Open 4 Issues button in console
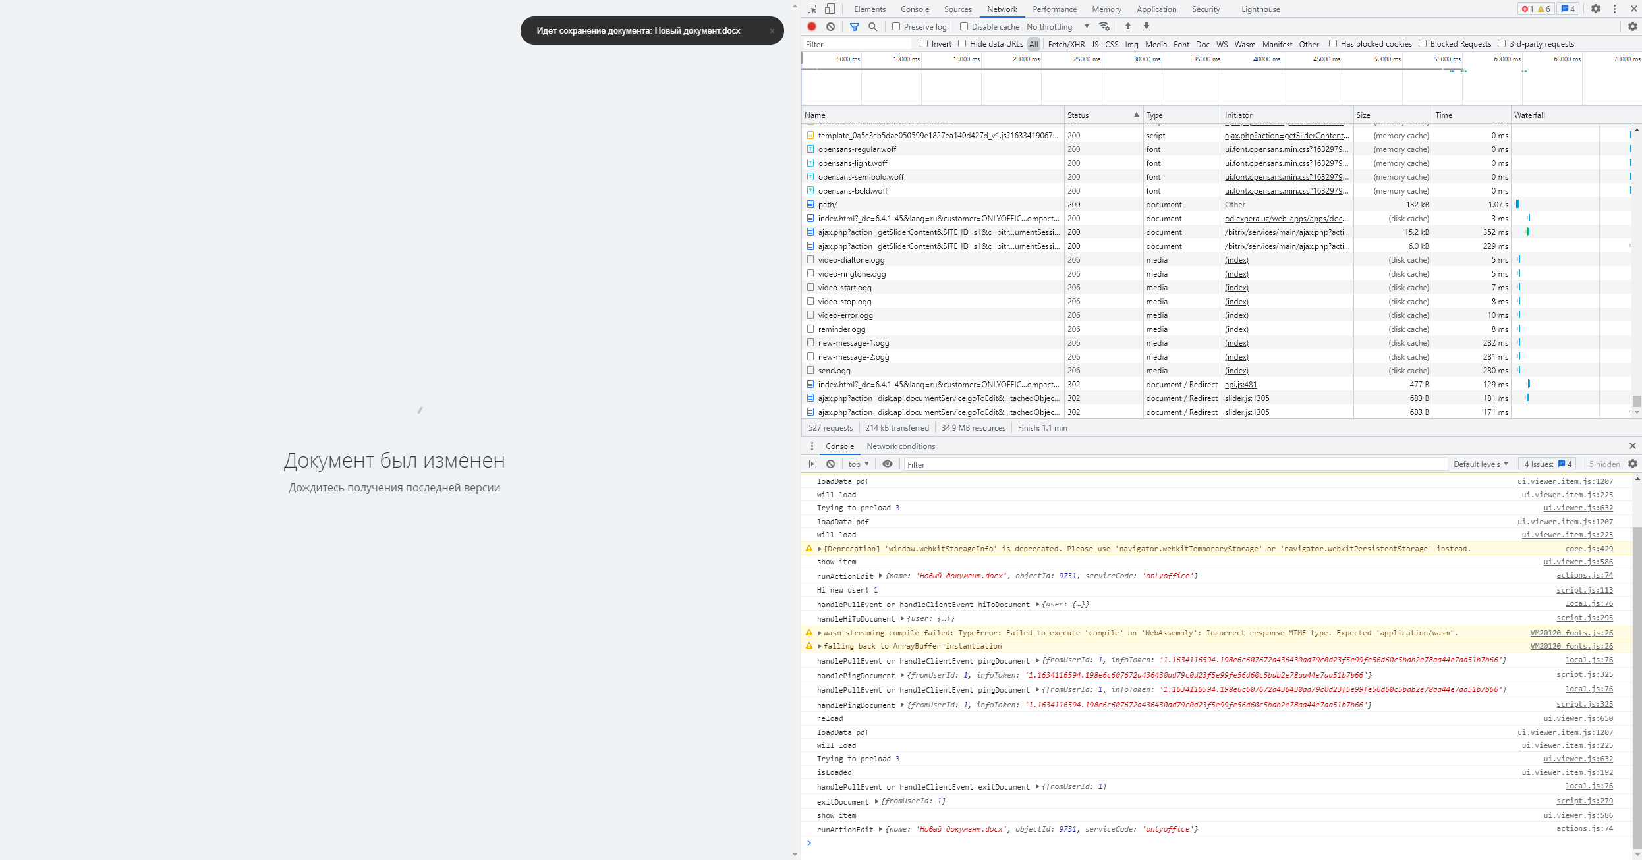 tap(1547, 464)
